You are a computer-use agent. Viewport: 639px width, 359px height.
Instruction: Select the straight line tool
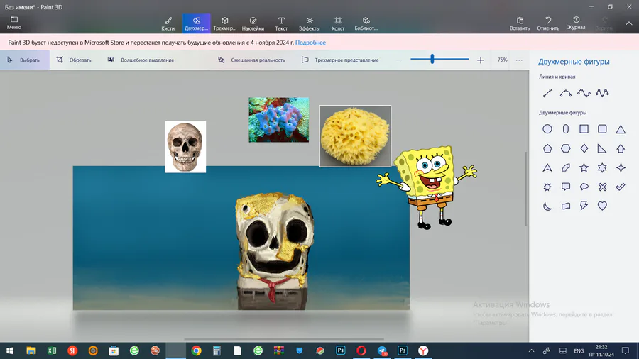pos(547,93)
